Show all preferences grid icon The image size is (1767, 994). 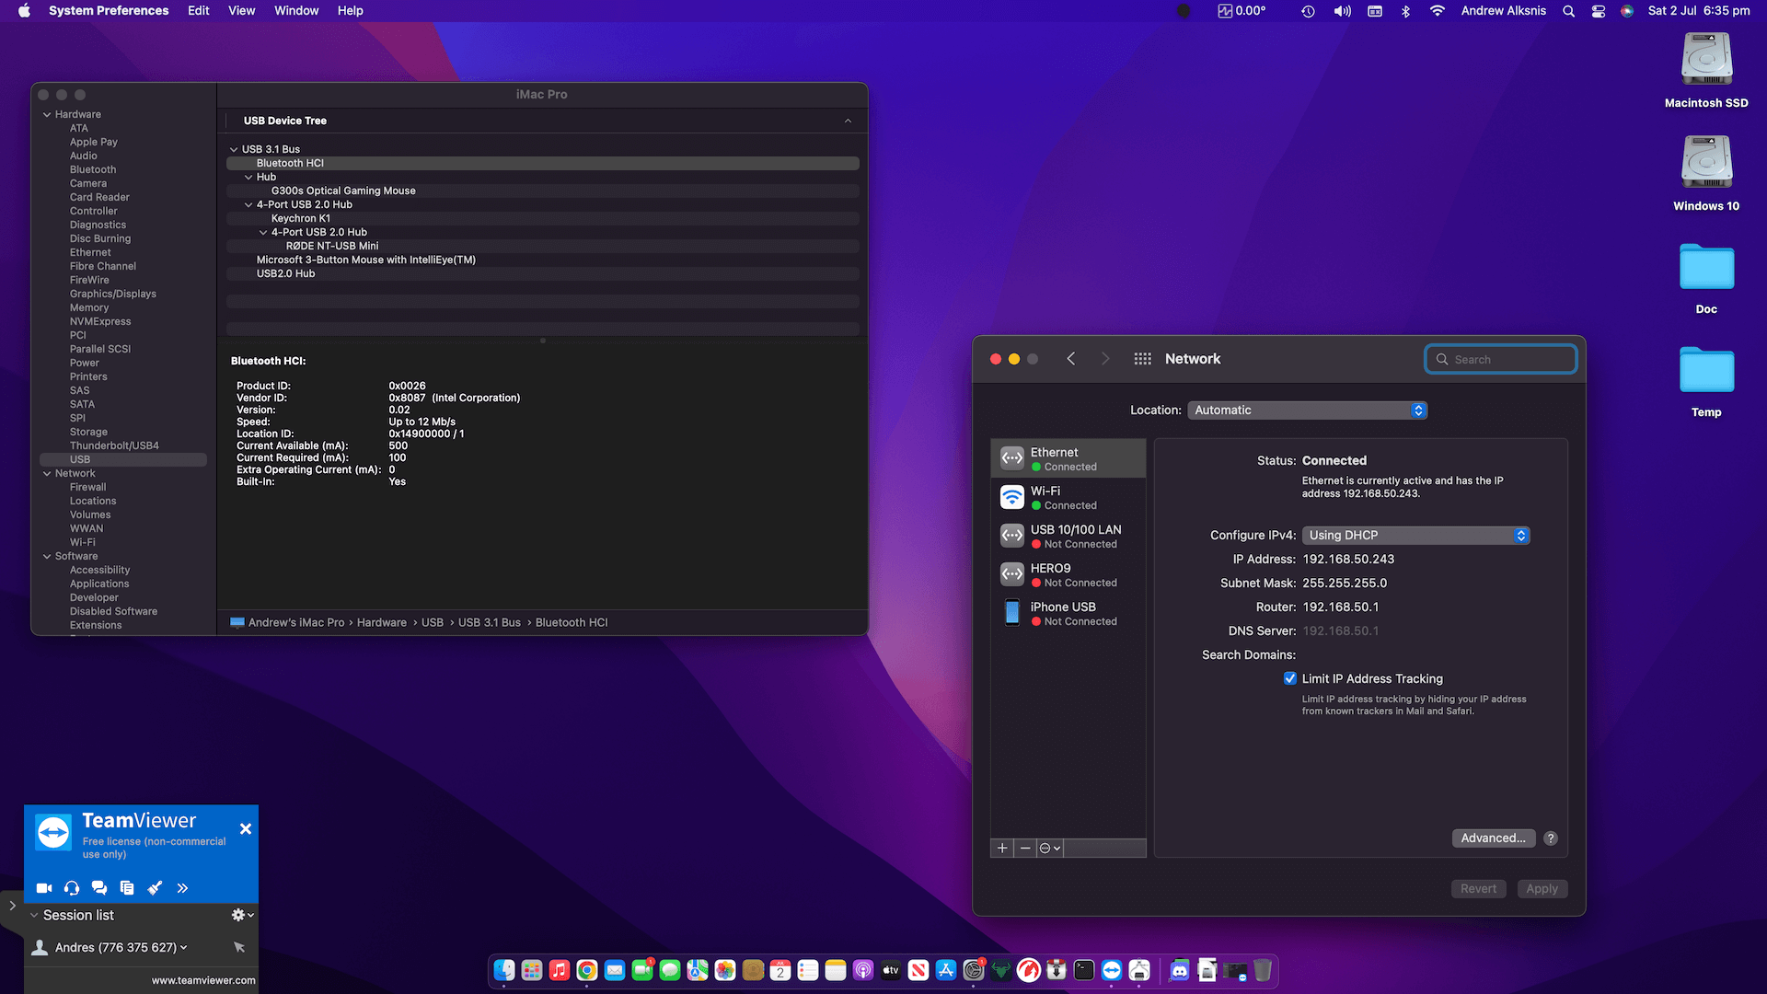click(1142, 359)
